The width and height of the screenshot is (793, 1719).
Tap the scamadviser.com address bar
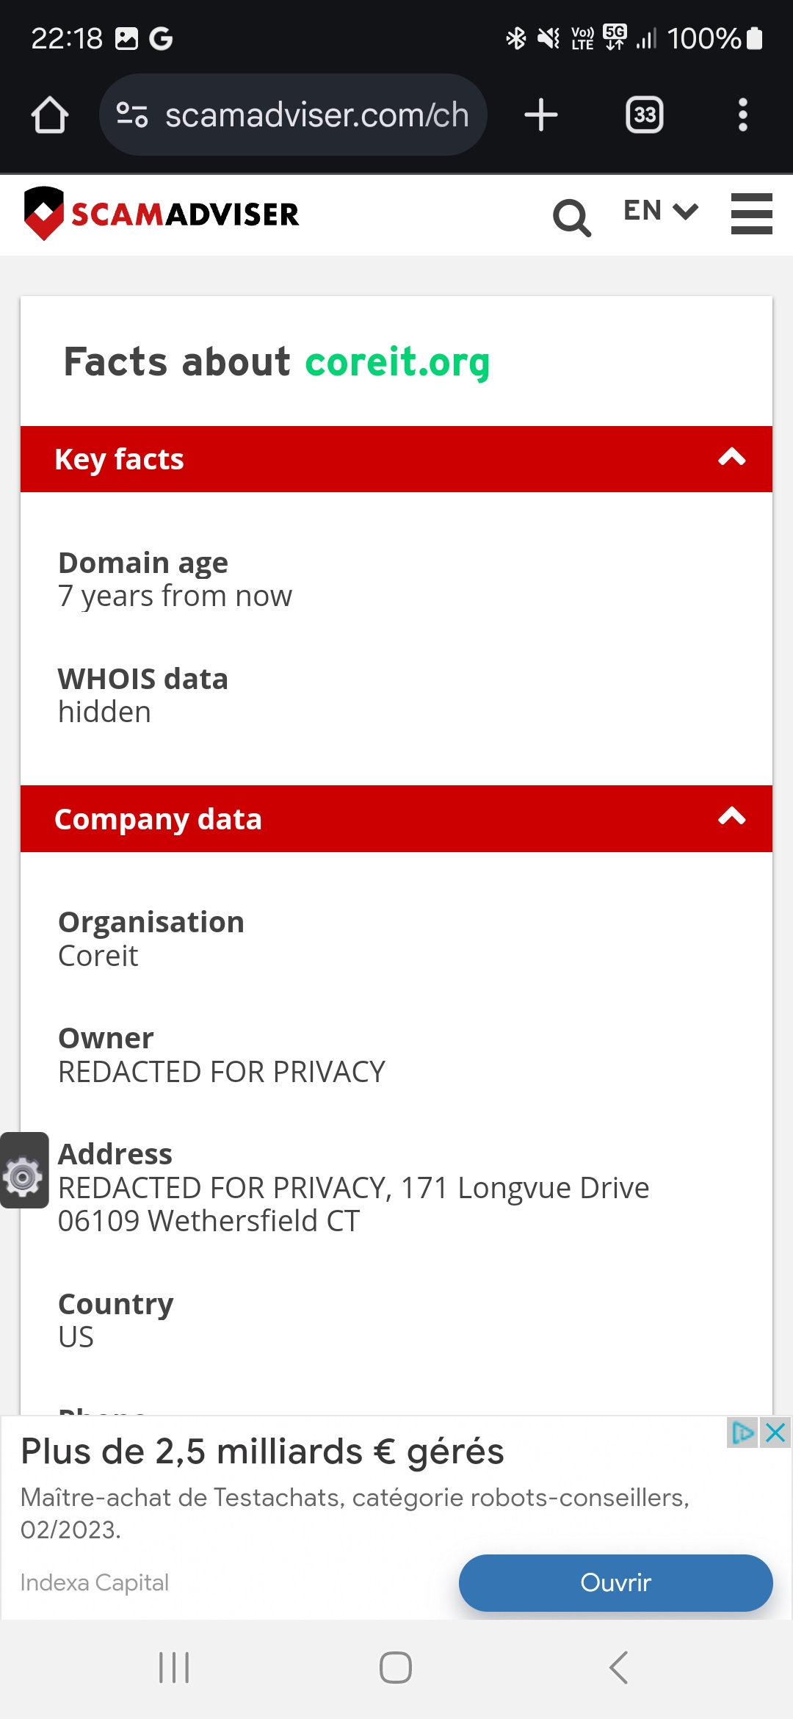[294, 115]
